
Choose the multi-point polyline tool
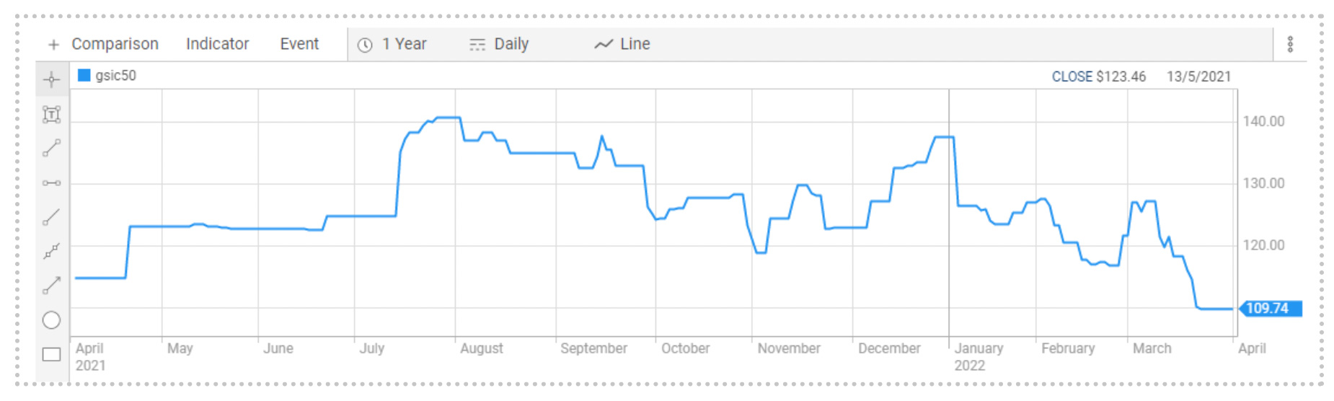[52, 251]
